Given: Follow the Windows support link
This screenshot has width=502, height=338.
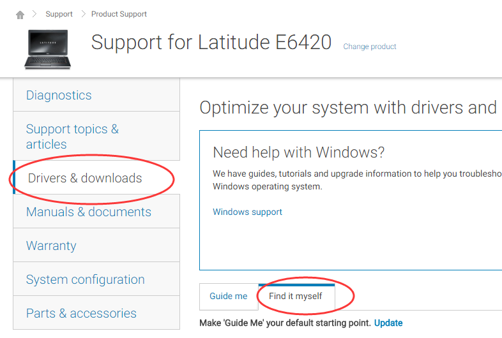Looking at the screenshot, I should coord(247,212).
